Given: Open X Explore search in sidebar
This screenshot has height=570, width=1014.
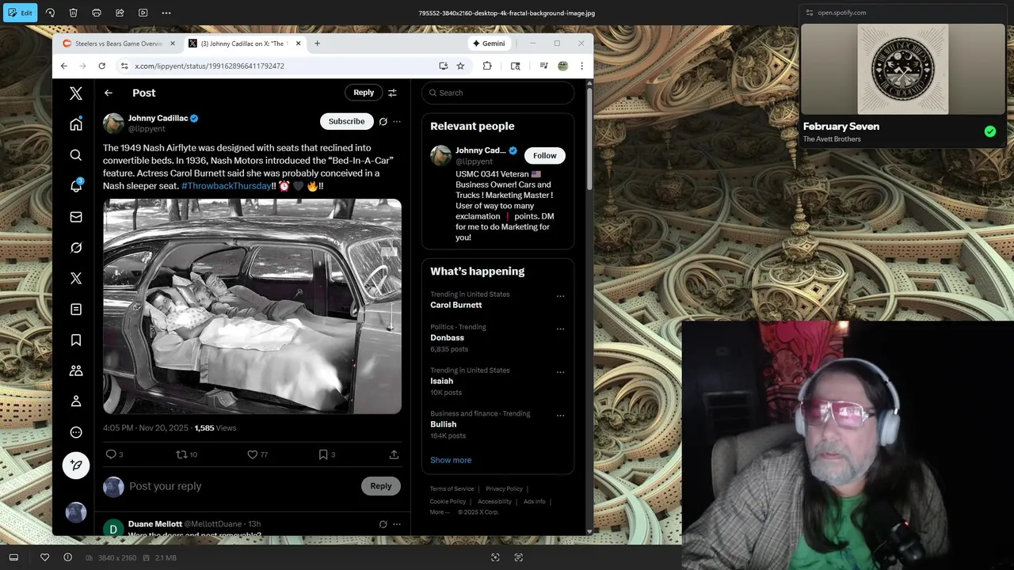Looking at the screenshot, I should coord(76,155).
